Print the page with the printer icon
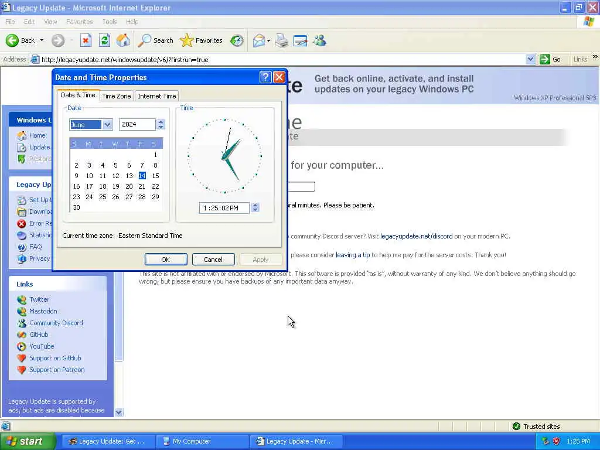 (282, 40)
